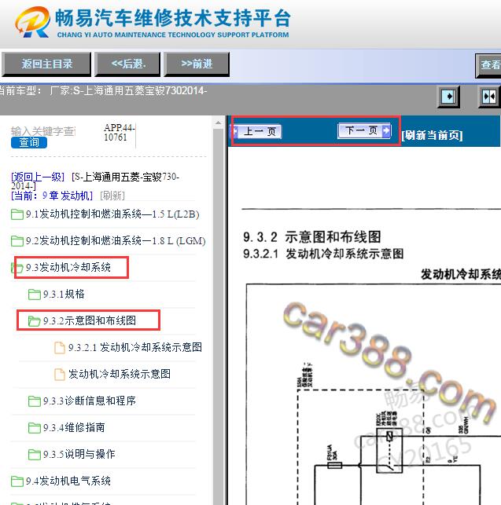Click the folder icon beside 9.2 发动机控制和燃油系统
501x505 pixels.
[17, 241]
